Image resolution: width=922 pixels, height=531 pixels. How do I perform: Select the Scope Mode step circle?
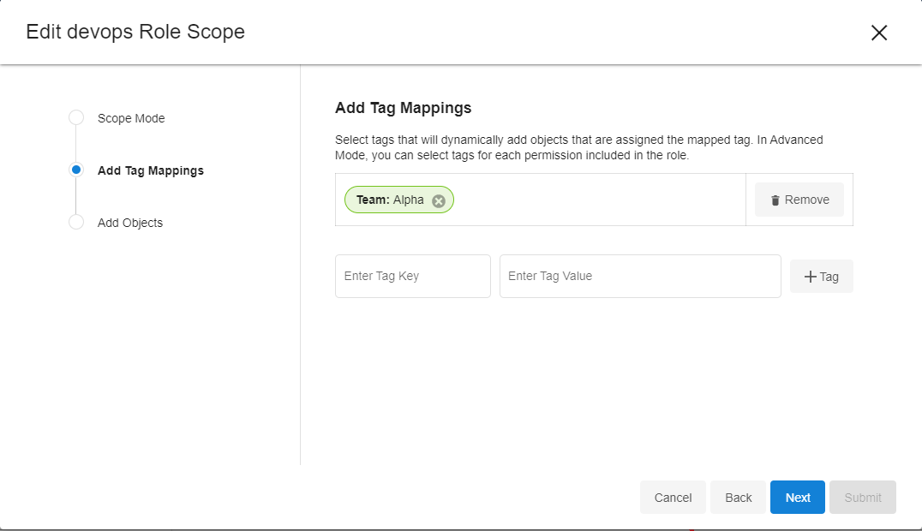(x=76, y=118)
